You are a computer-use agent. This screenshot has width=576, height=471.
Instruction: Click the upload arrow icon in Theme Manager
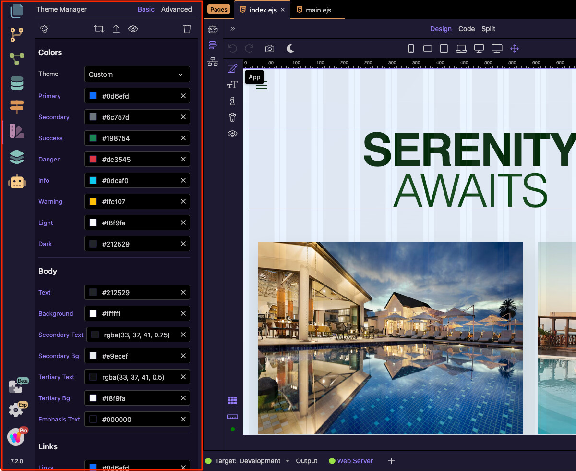(x=116, y=29)
